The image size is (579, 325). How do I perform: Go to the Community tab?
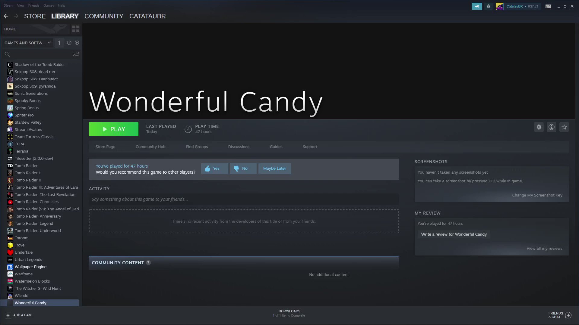104,16
